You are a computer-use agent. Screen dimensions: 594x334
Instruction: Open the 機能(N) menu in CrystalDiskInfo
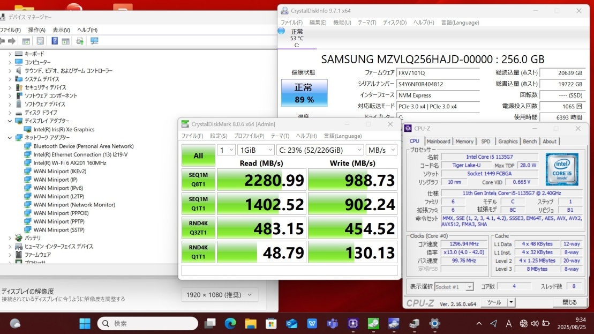click(342, 23)
